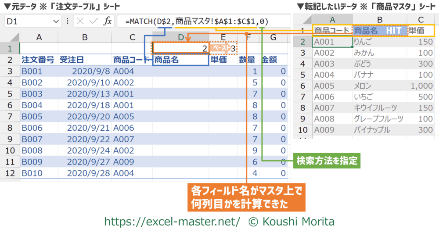Select cell with メロン in product master
The image size is (439, 247).
379,86
